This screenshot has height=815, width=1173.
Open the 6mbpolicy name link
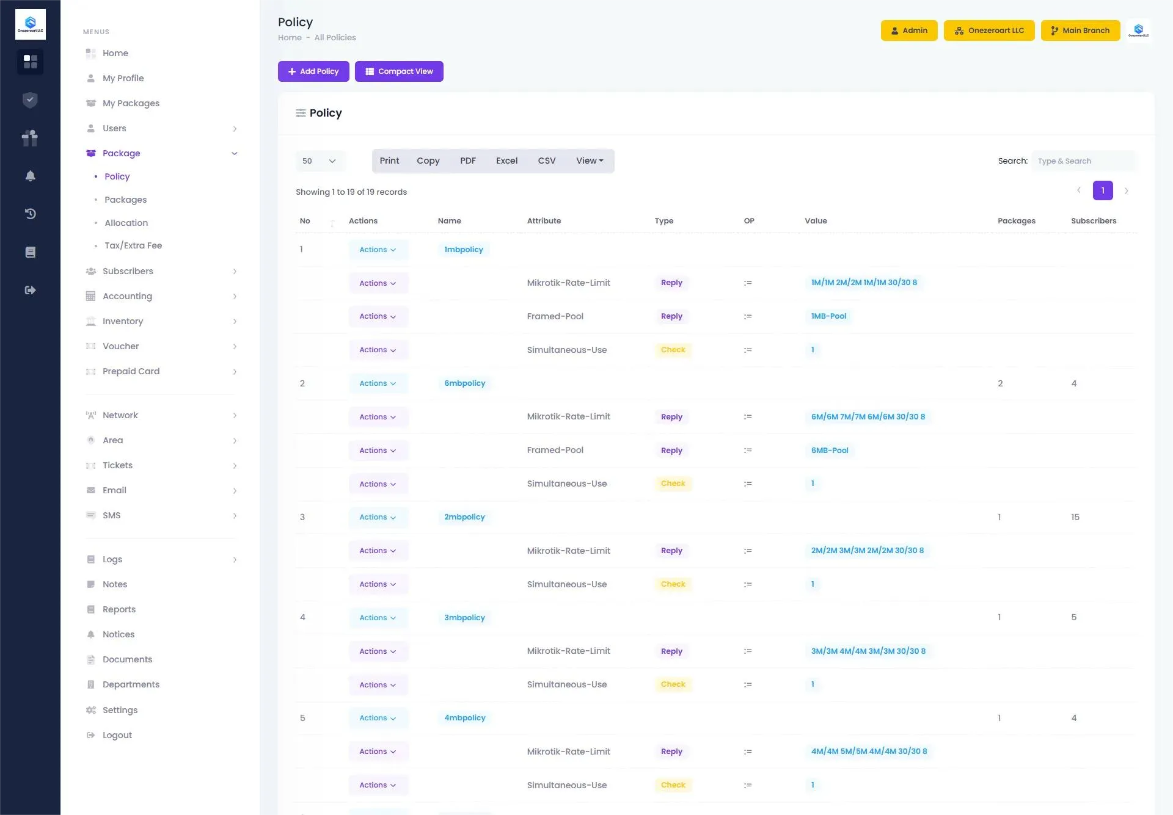[x=464, y=383]
